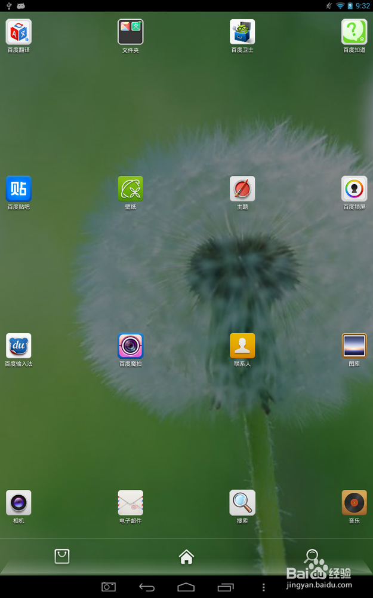
Task: Tap the battery status icon
Action: 350,6
